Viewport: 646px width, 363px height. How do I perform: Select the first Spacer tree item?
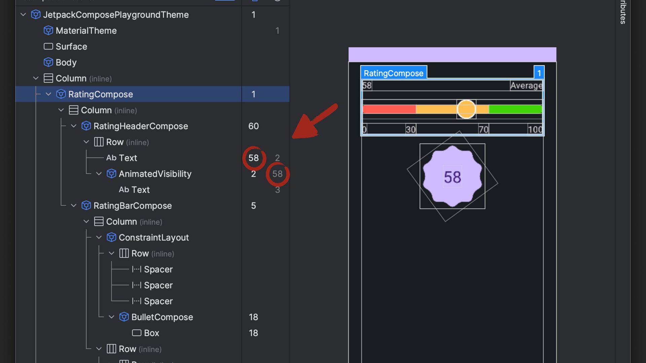coord(158,269)
